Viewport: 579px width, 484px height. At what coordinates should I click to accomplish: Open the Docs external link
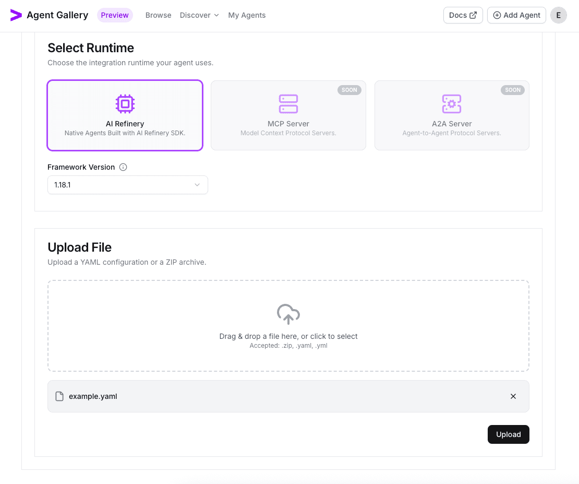click(x=463, y=15)
